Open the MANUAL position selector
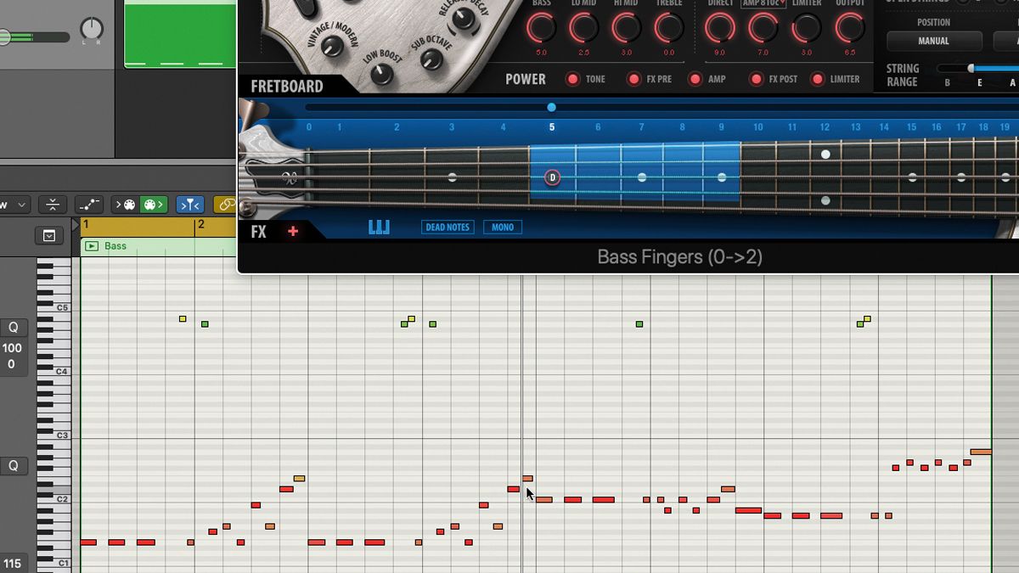The height and width of the screenshot is (573, 1019). [x=934, y=41]
